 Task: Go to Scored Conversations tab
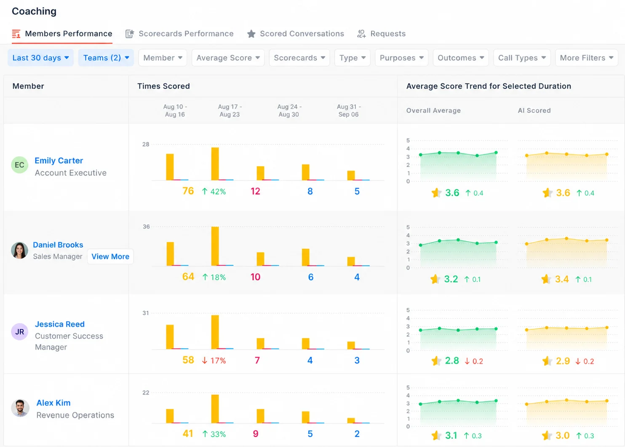[295, 34]
